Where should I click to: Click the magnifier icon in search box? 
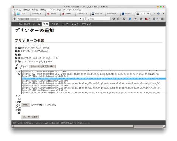pos(88,19)
